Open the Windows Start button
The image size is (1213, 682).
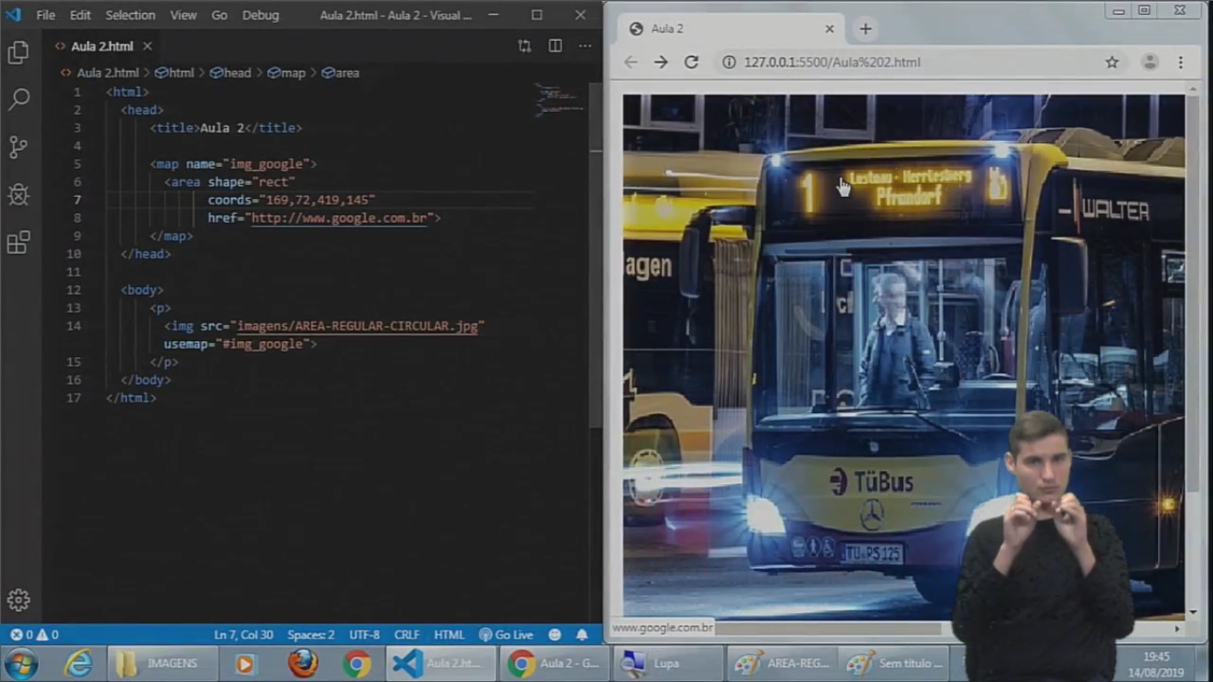(x=21, y=663)
